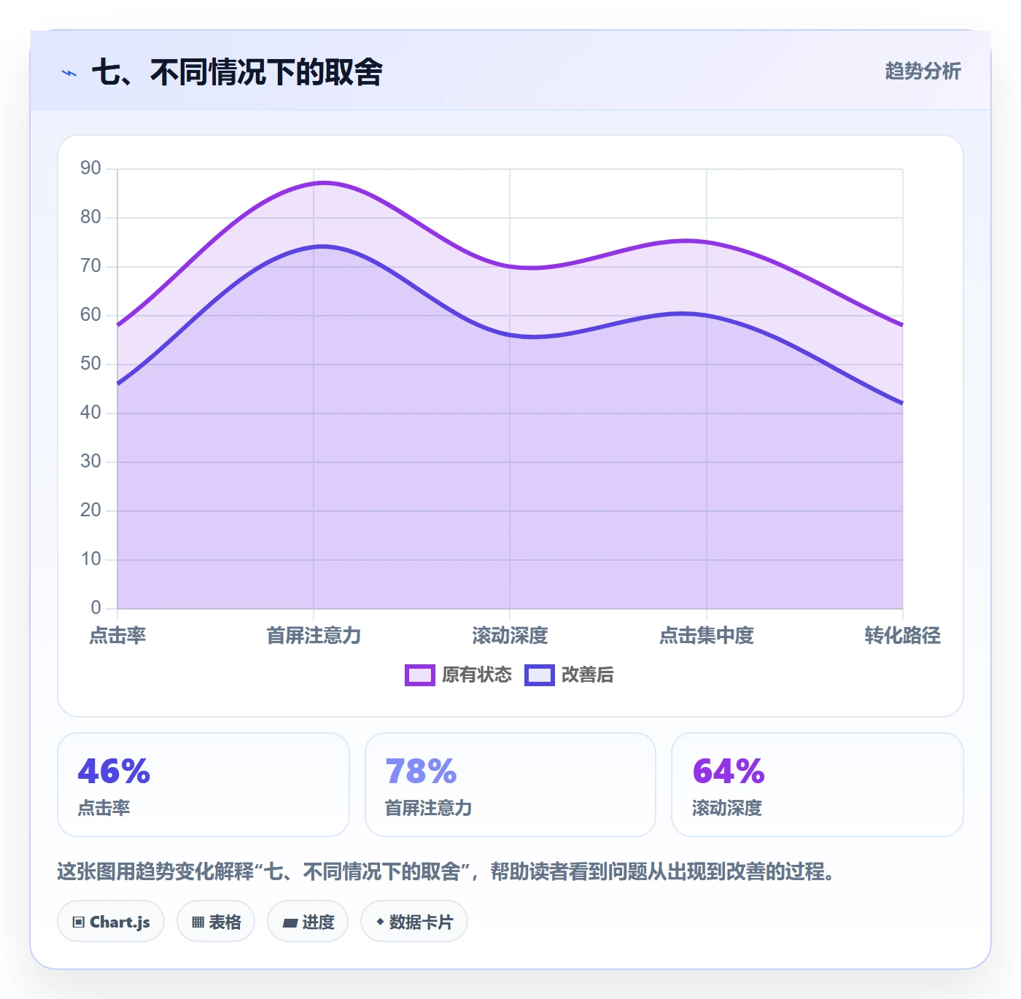Viewport: 1021px width, 999px height.
Task: Click the y-axis tick label 50
Action: tap(90, 364)
